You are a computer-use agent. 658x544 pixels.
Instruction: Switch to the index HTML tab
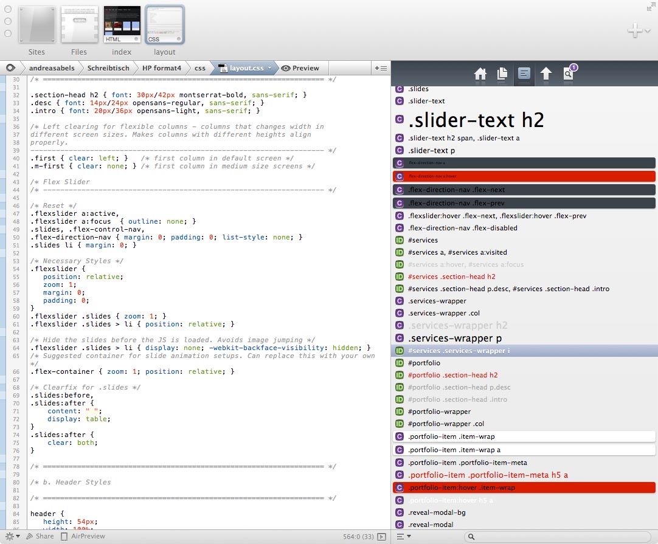[x=122, y=24]
